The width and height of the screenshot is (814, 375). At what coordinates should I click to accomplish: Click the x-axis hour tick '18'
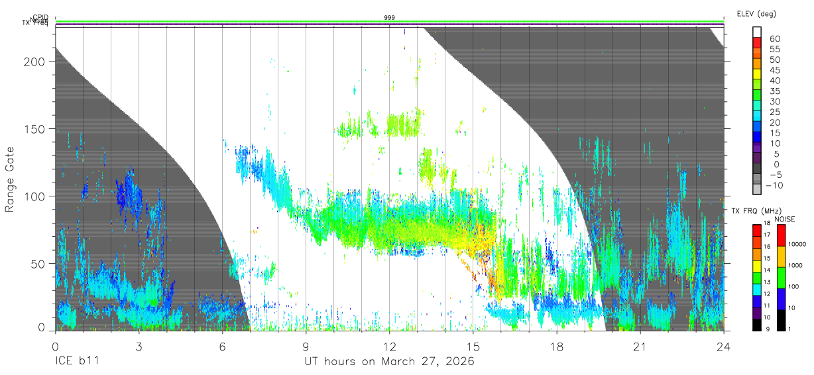(557, 347)
